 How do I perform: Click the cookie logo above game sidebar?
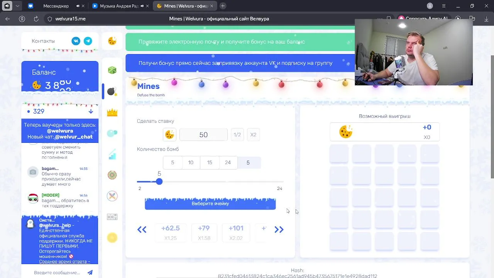(x=112, y=41)
